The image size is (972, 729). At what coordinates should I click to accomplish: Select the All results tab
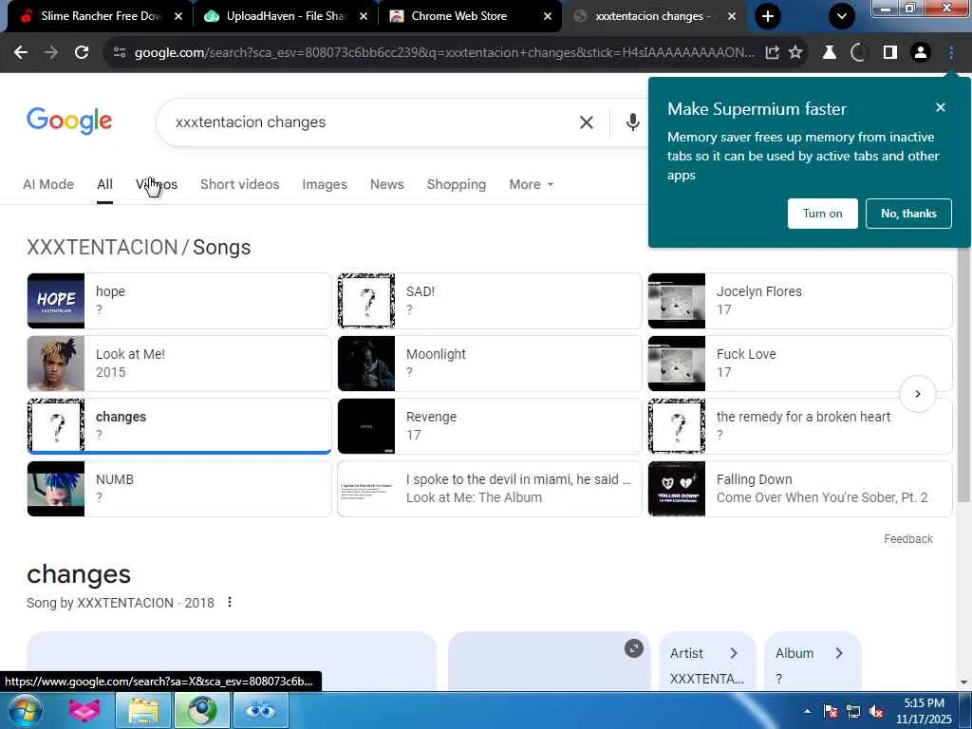pos(104,184)
